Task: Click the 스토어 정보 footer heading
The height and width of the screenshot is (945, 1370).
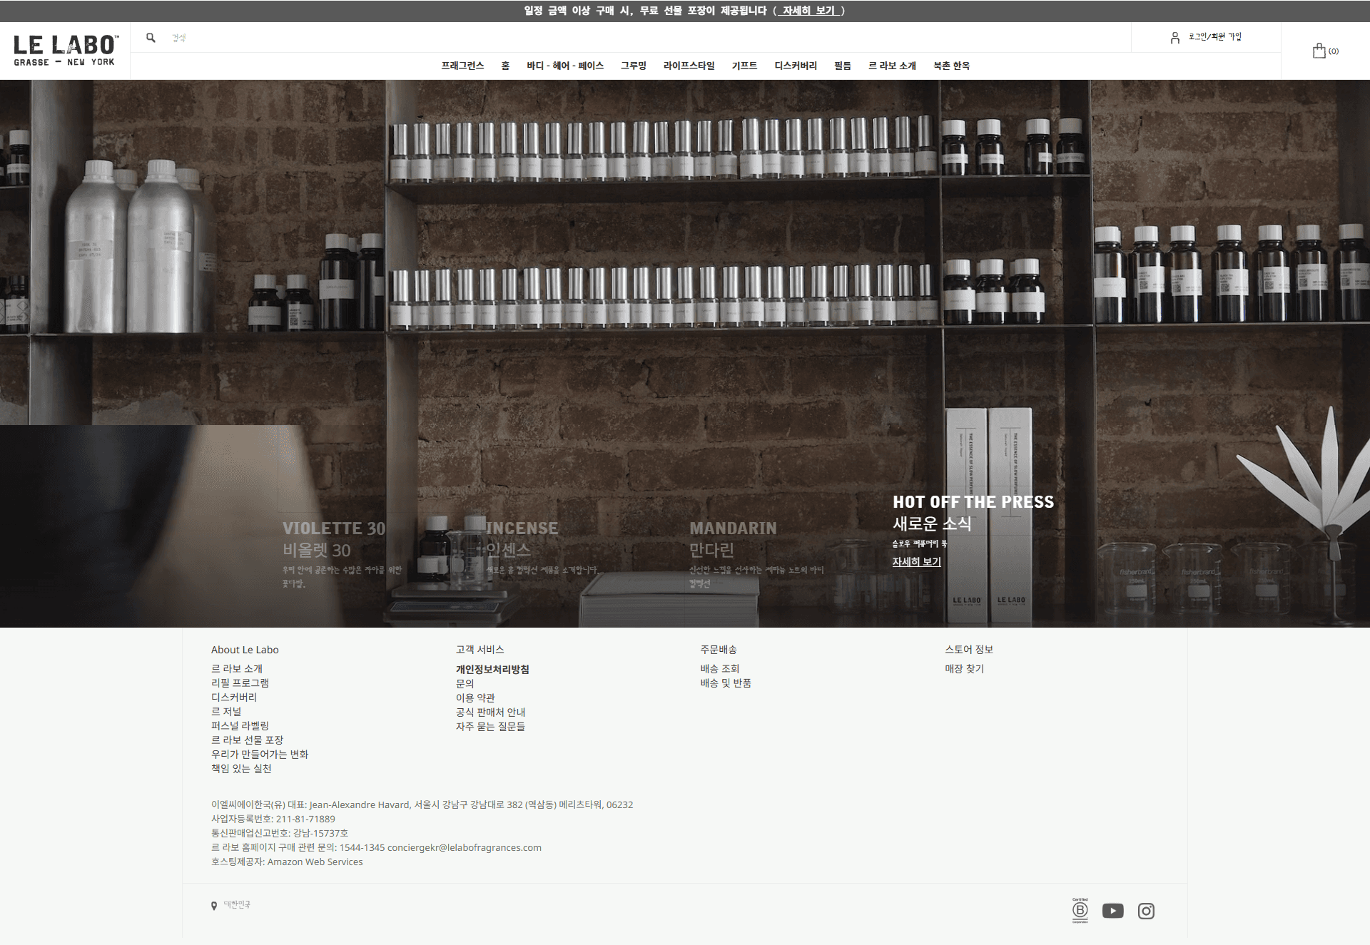Action: pyautogui.click(x=968, y=649)
